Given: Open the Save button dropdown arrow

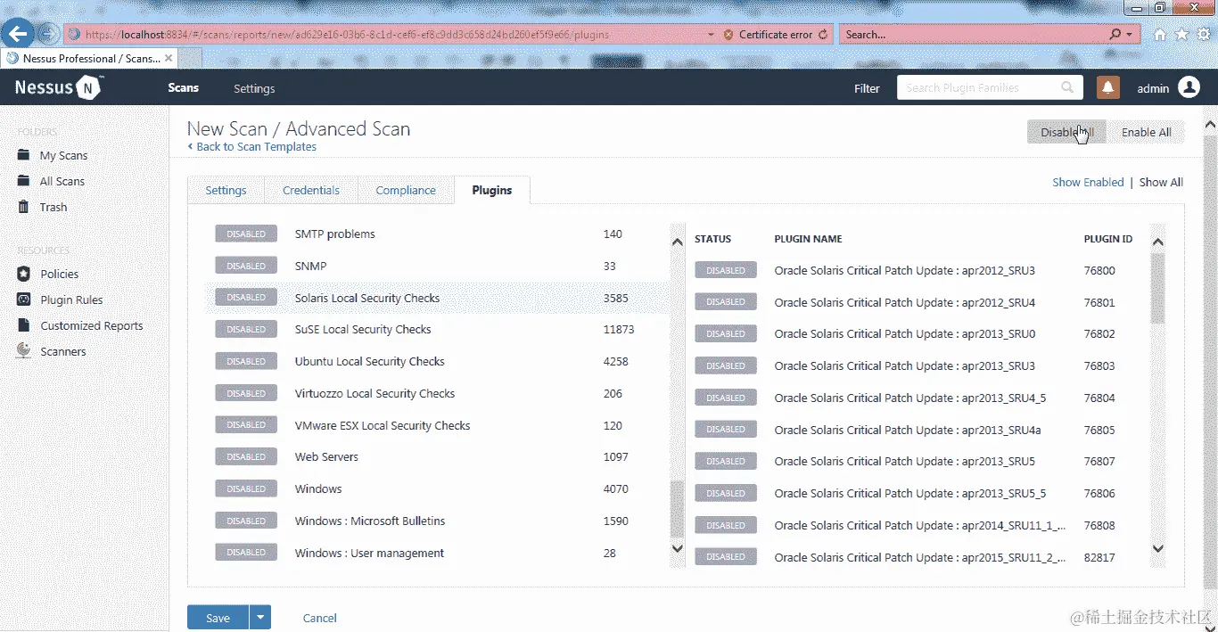Looking at the screenshot, I should (259, 618).
